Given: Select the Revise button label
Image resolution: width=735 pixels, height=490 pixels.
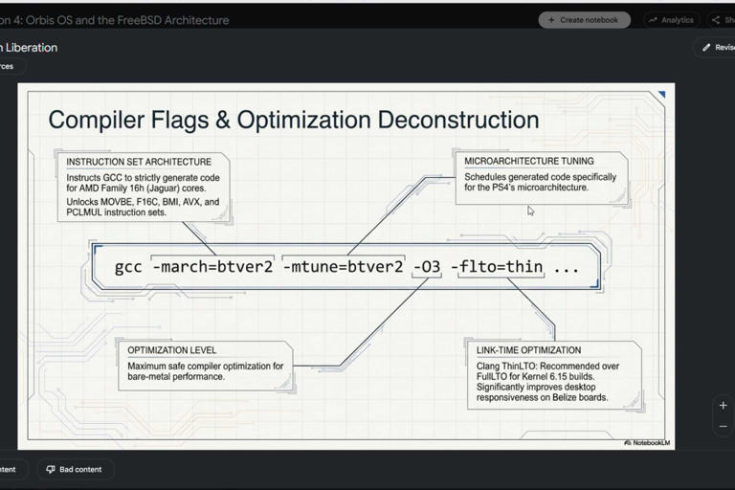Looking at the screenshot, I should [x=724, y=47].
